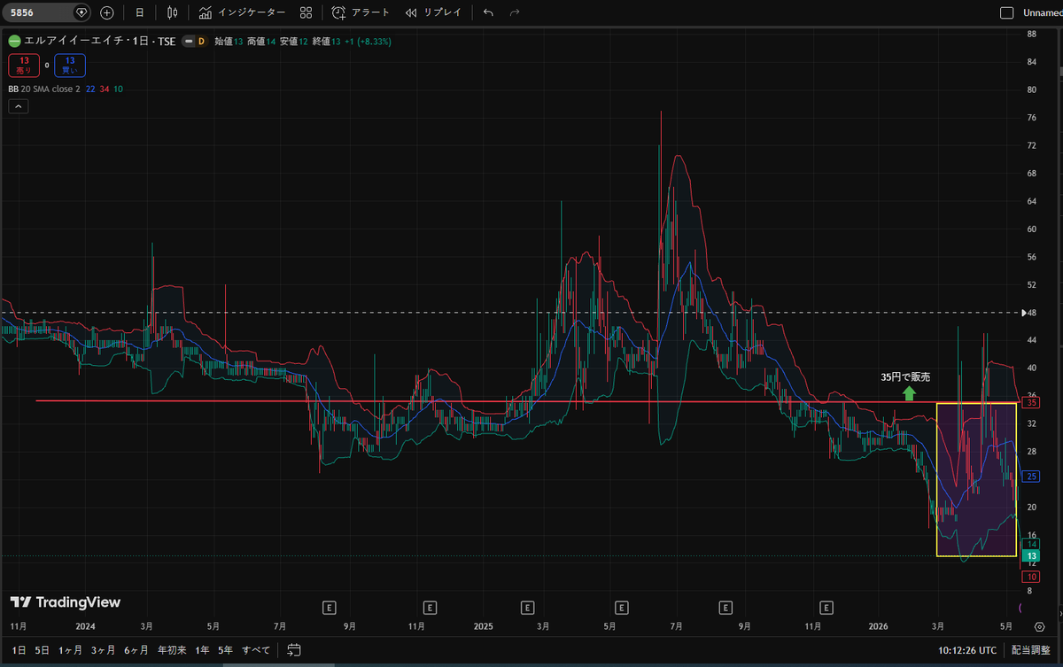Select the 6ヶ月 date range

[136, 650]
